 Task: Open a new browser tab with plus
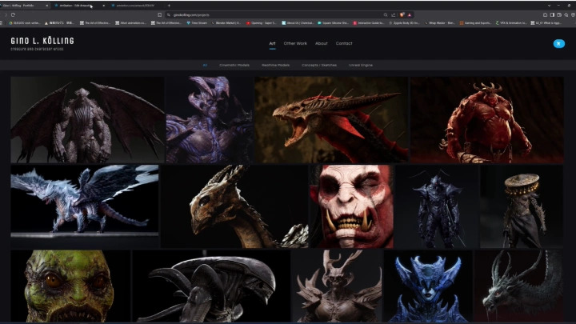click(x=169, y=6)
